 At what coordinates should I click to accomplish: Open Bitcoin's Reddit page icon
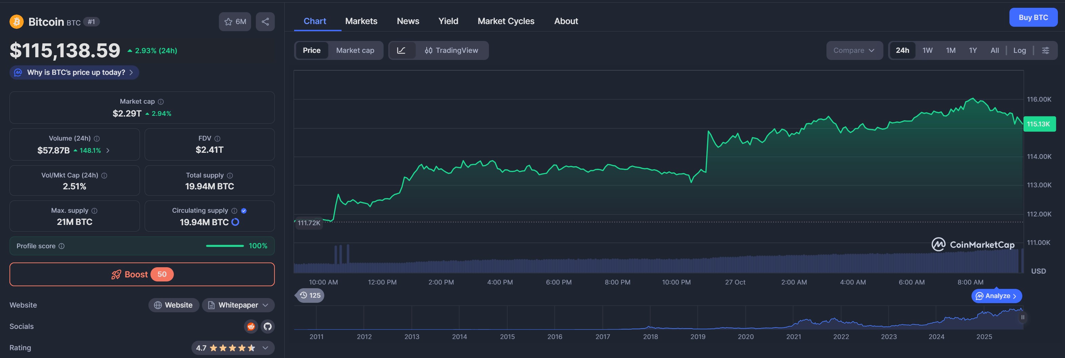click(251, 326)
